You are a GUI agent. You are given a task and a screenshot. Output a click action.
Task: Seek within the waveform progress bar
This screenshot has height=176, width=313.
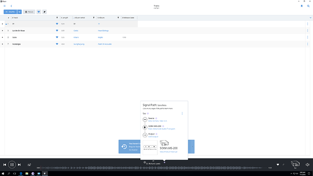click(154, 168)
